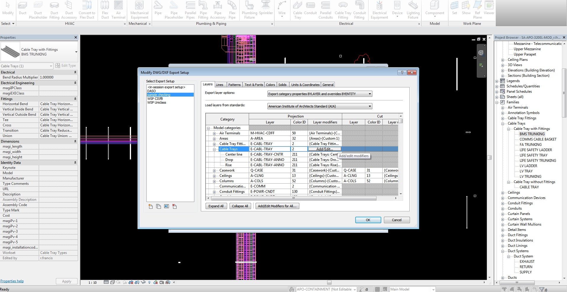Screen dimensions: 567x292
Task: Expand the Air Terminals category row
Action: coord(214,133)
